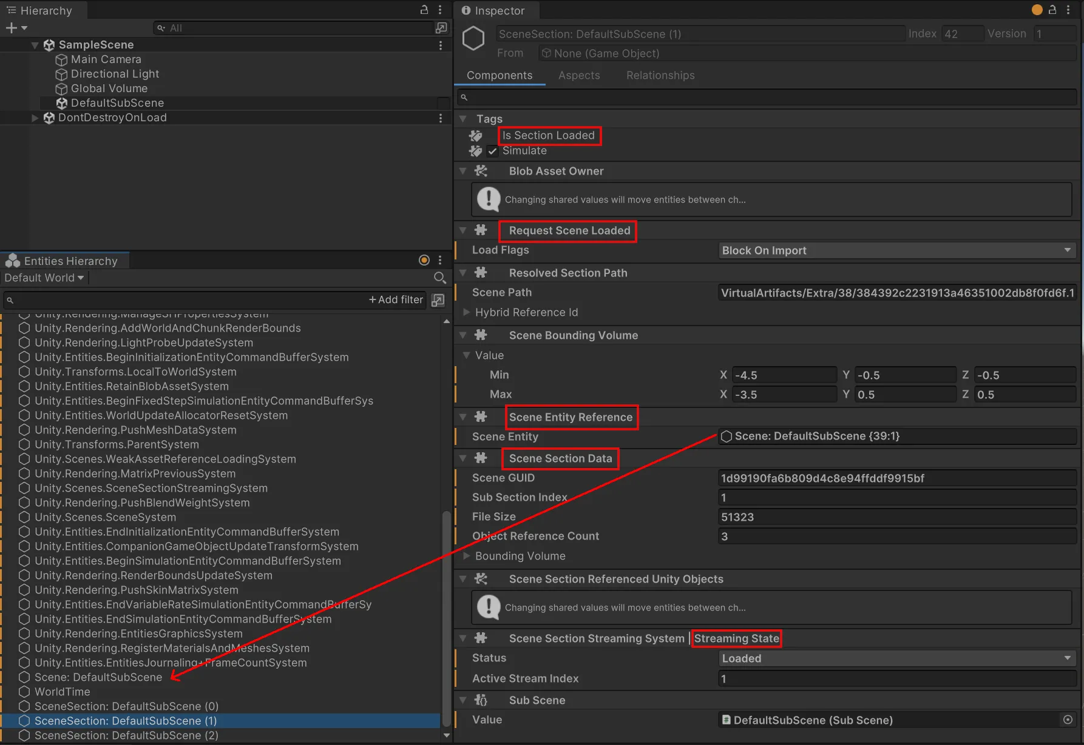Open SampleScene context options menu

tap(441, 45)
